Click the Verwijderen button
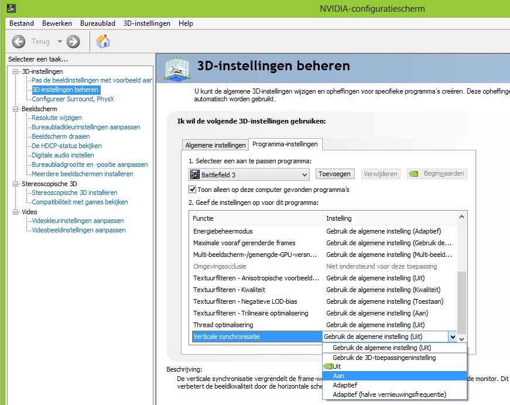This screenshot has width=510, height=405. (x=380, y=174)
